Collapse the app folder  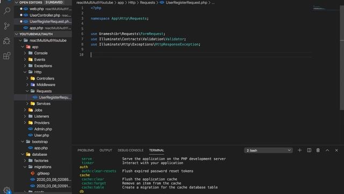(x=23, y=47)
